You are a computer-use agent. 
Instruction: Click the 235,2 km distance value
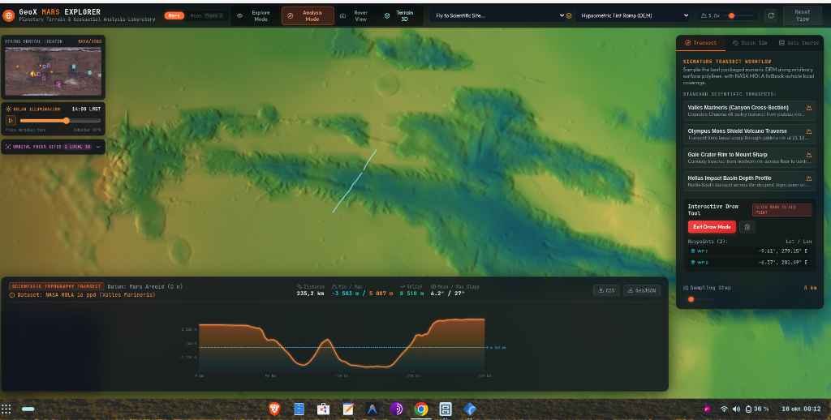click(x=310, y=294)
